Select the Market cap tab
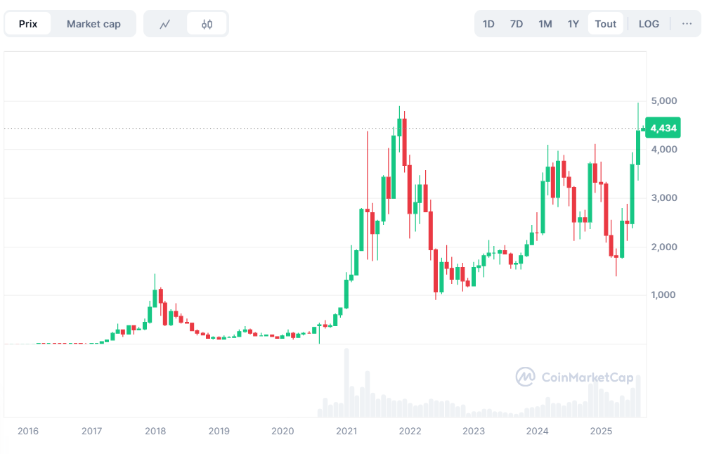Viewport: 707px width, 454px height. 93,24
